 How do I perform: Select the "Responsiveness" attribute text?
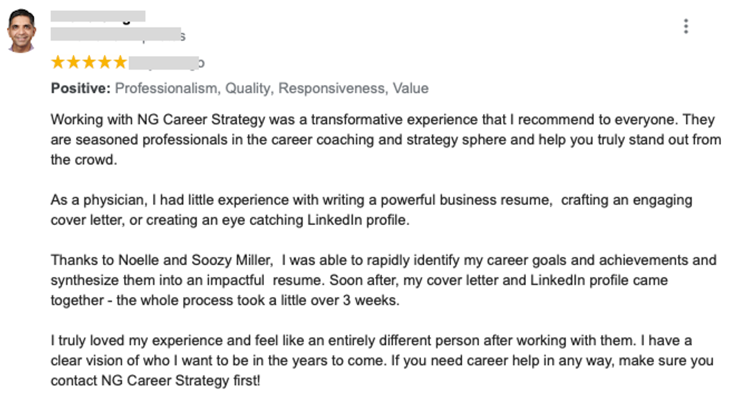pos(331,88)
